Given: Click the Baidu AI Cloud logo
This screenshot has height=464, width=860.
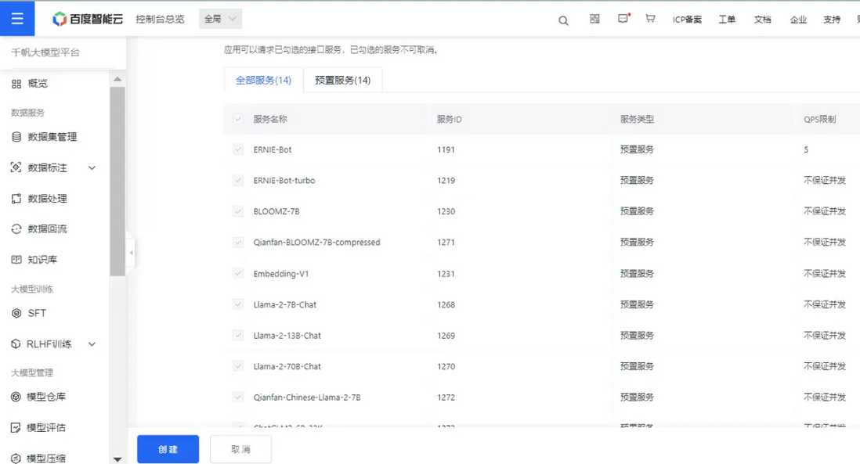Looking at the screenshot, I should pyautogui.click(x=88, y=20).
